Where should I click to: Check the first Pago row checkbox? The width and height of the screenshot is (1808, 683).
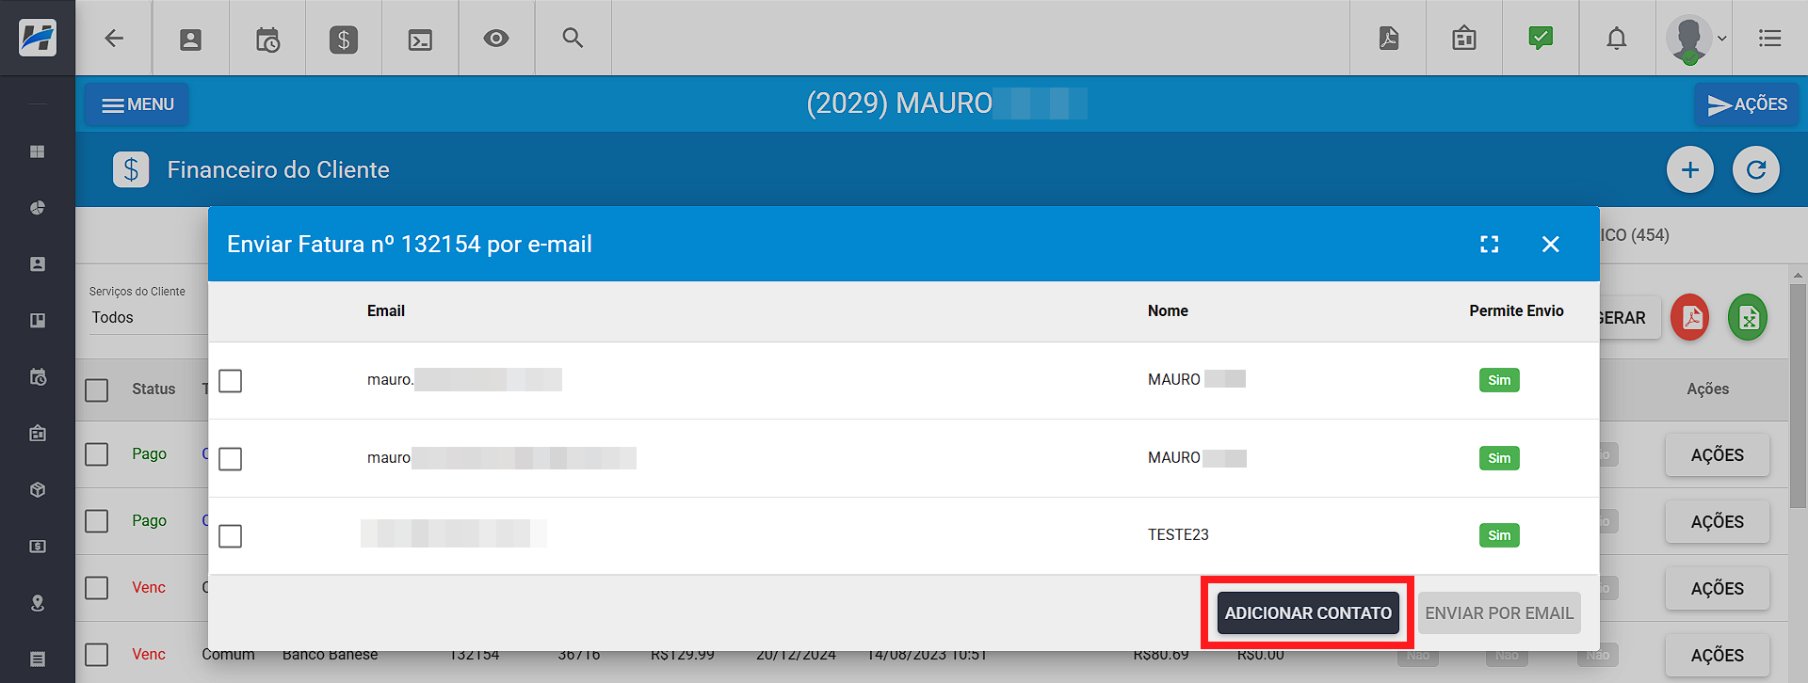97,454
